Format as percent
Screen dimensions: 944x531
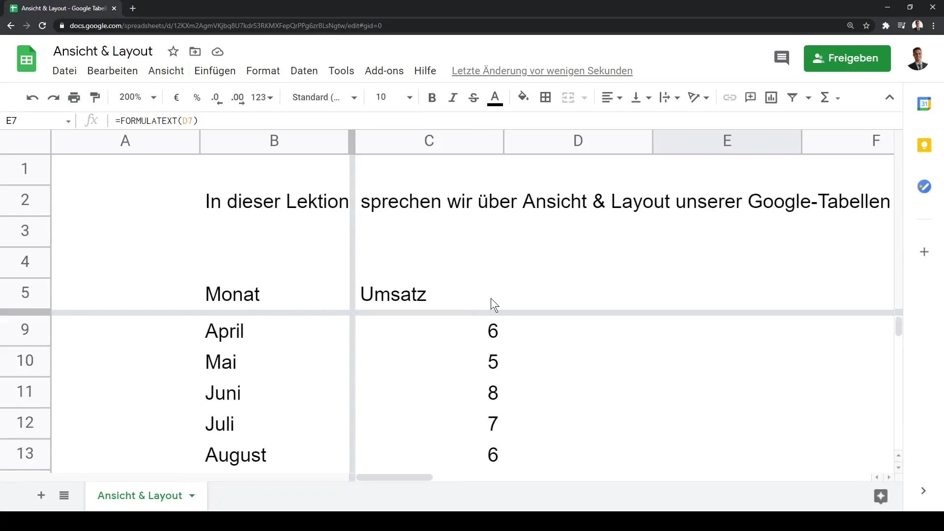point(197,97)
